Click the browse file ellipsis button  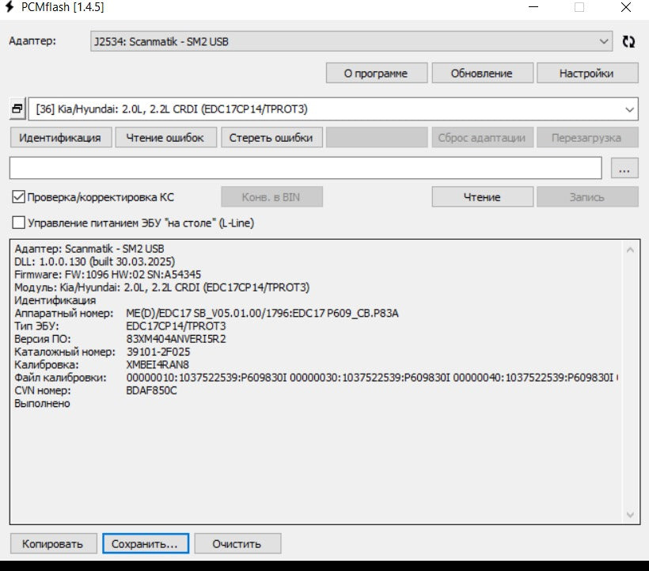(x=624, y=168)
